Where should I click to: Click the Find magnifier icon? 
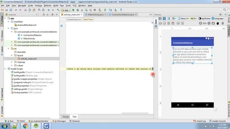tap(39, 10)
